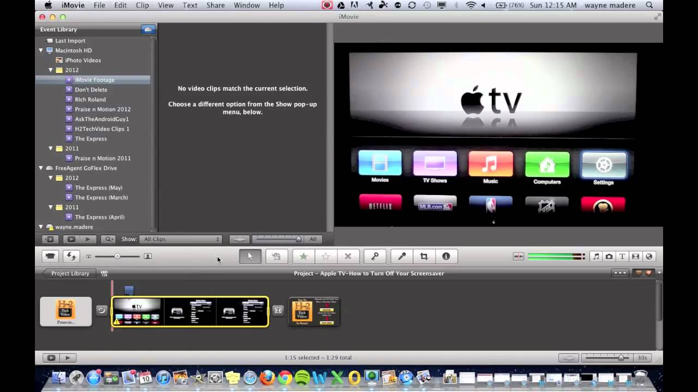Screen dimensions: 698x392
Task: Toggle the events grouped-by-disk button
Action: 147,29
